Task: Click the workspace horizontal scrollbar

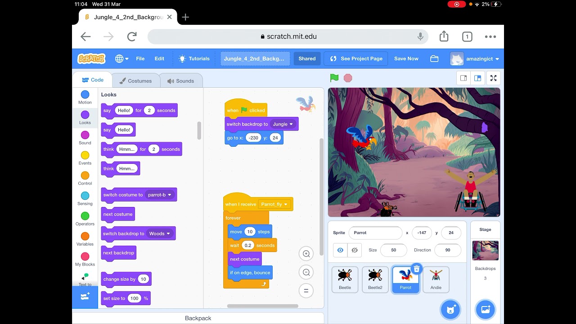Action: (x=262, y=306)
